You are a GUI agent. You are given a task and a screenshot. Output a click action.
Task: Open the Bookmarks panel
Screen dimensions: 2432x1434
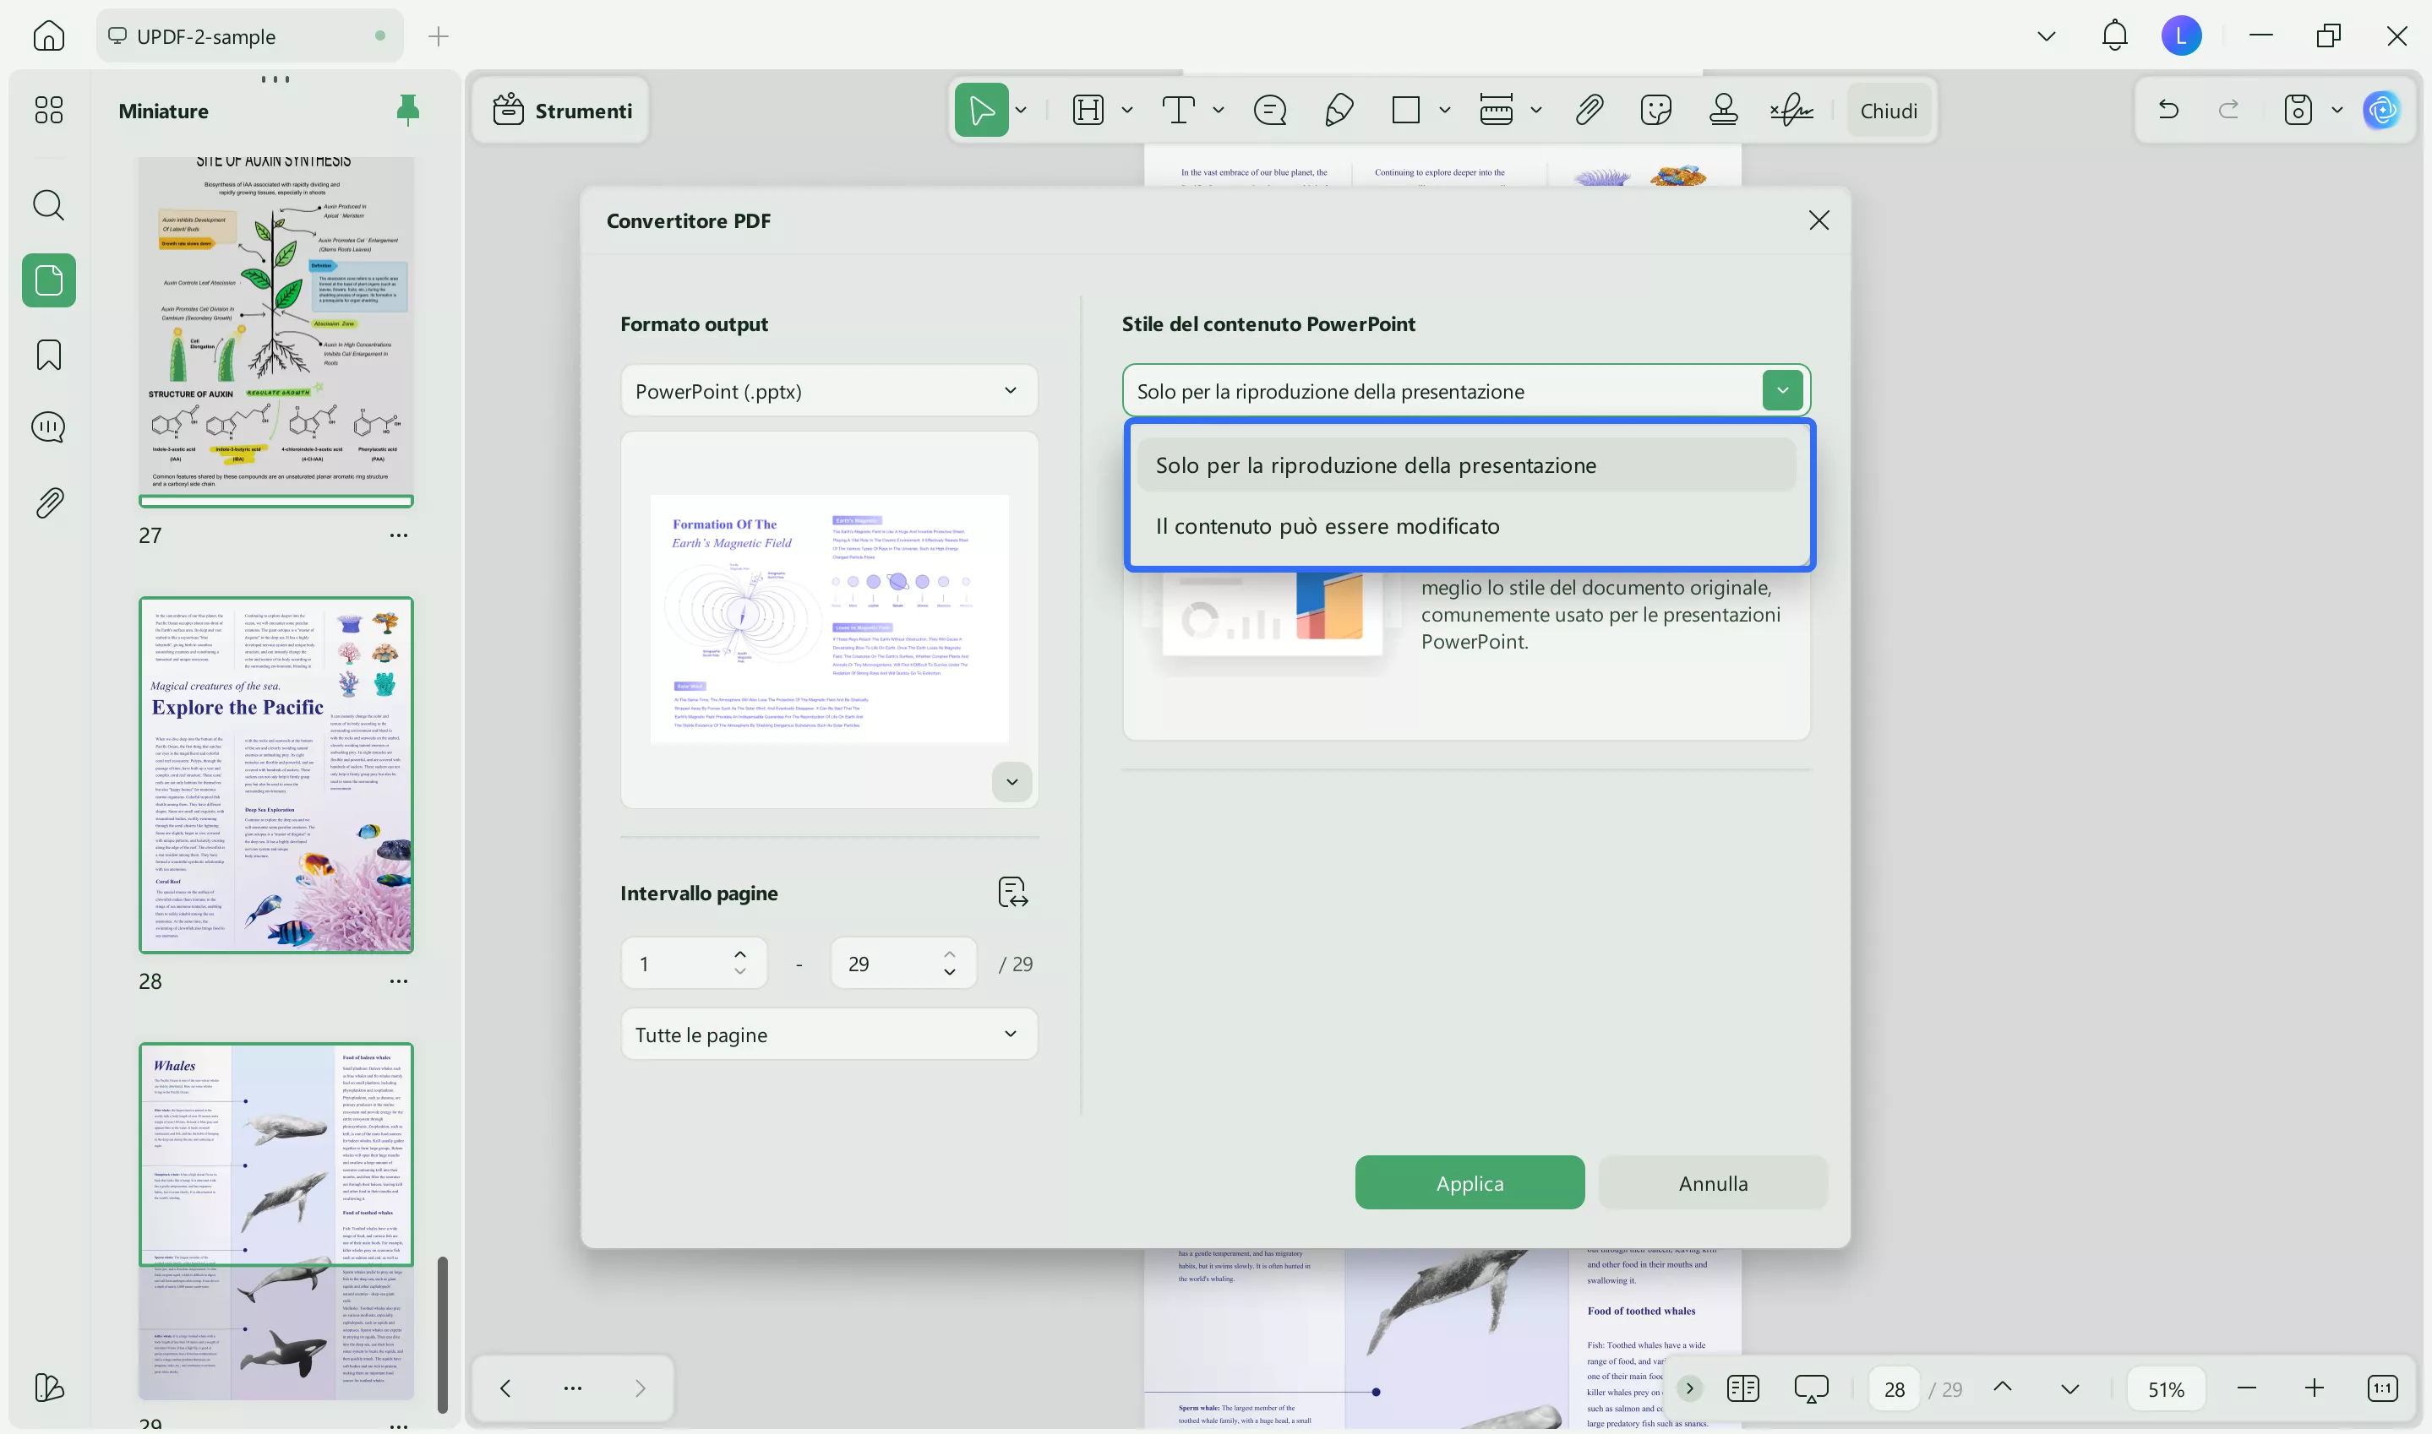tap(47, 355)
